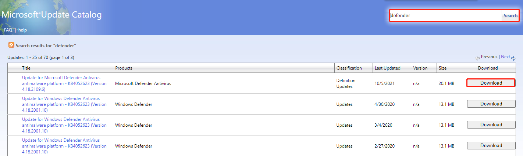523x156 pixels.
Task: Click the Previous page arrow icon
Action: pyautogui.click(x=477, y=58)
